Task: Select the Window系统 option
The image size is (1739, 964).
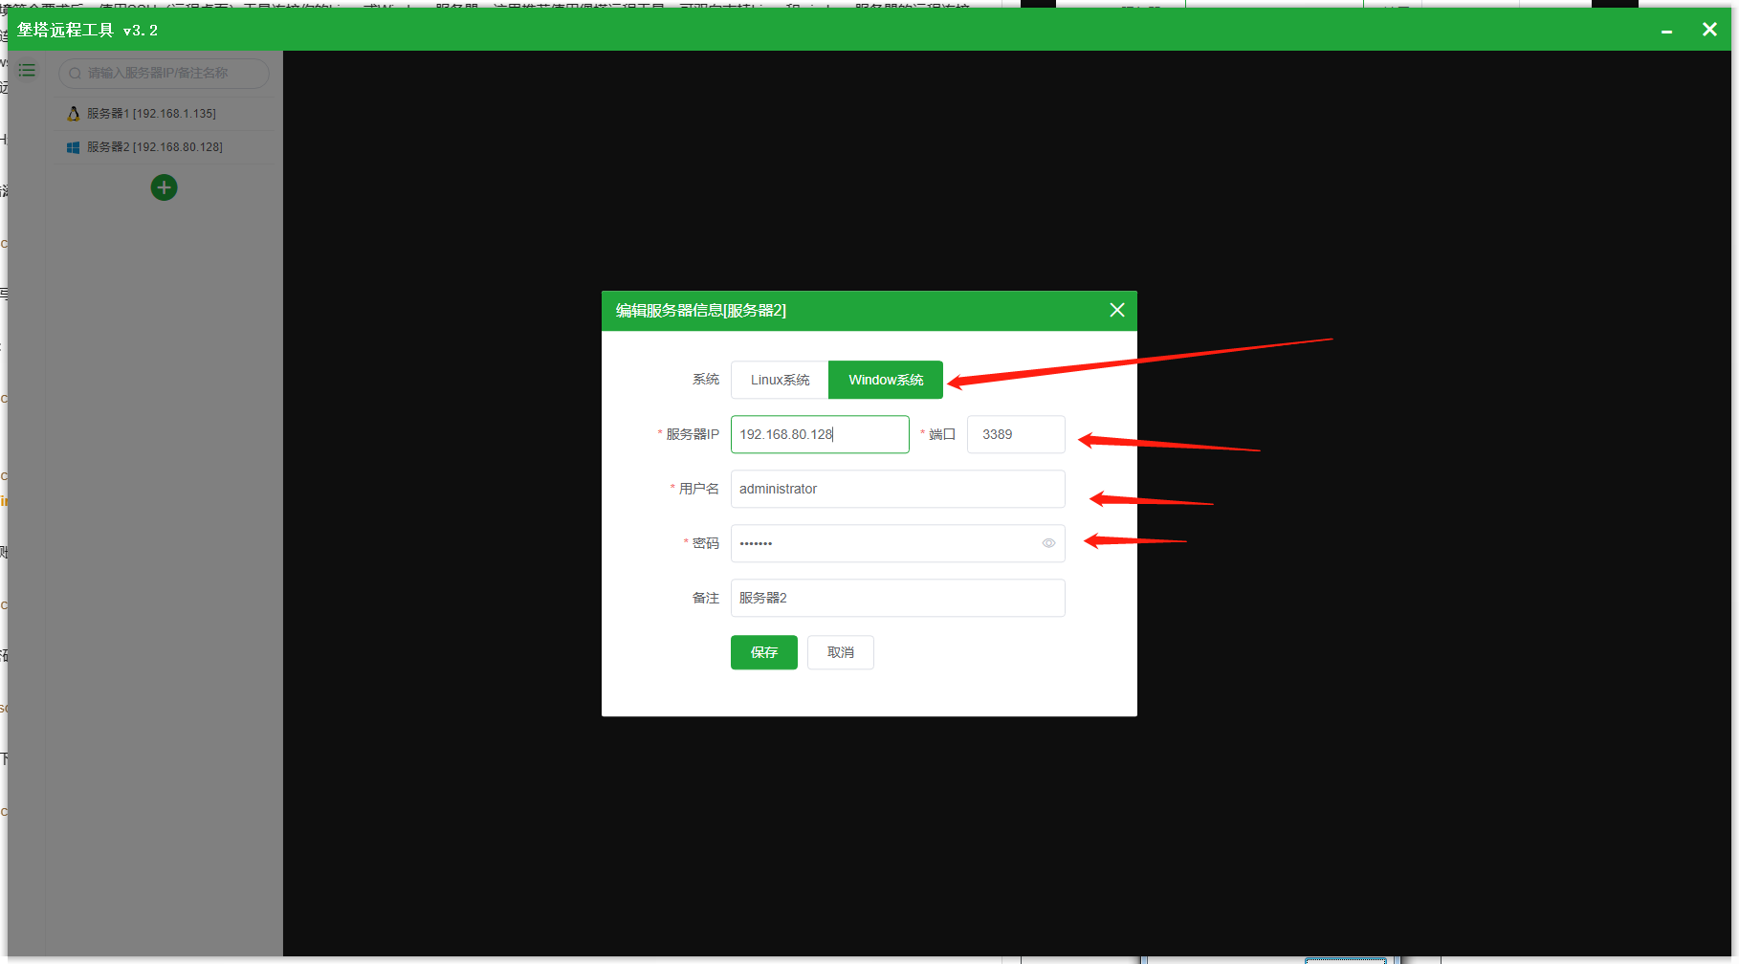Action: (x=886, y=380)
